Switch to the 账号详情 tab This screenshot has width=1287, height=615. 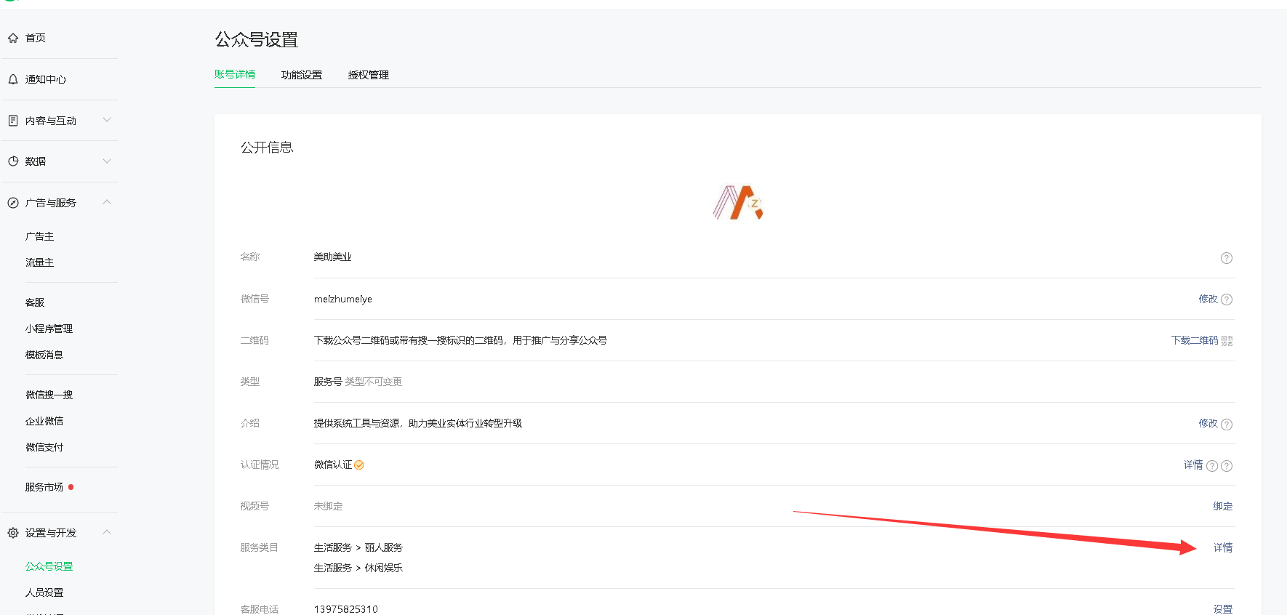[235, 74]
